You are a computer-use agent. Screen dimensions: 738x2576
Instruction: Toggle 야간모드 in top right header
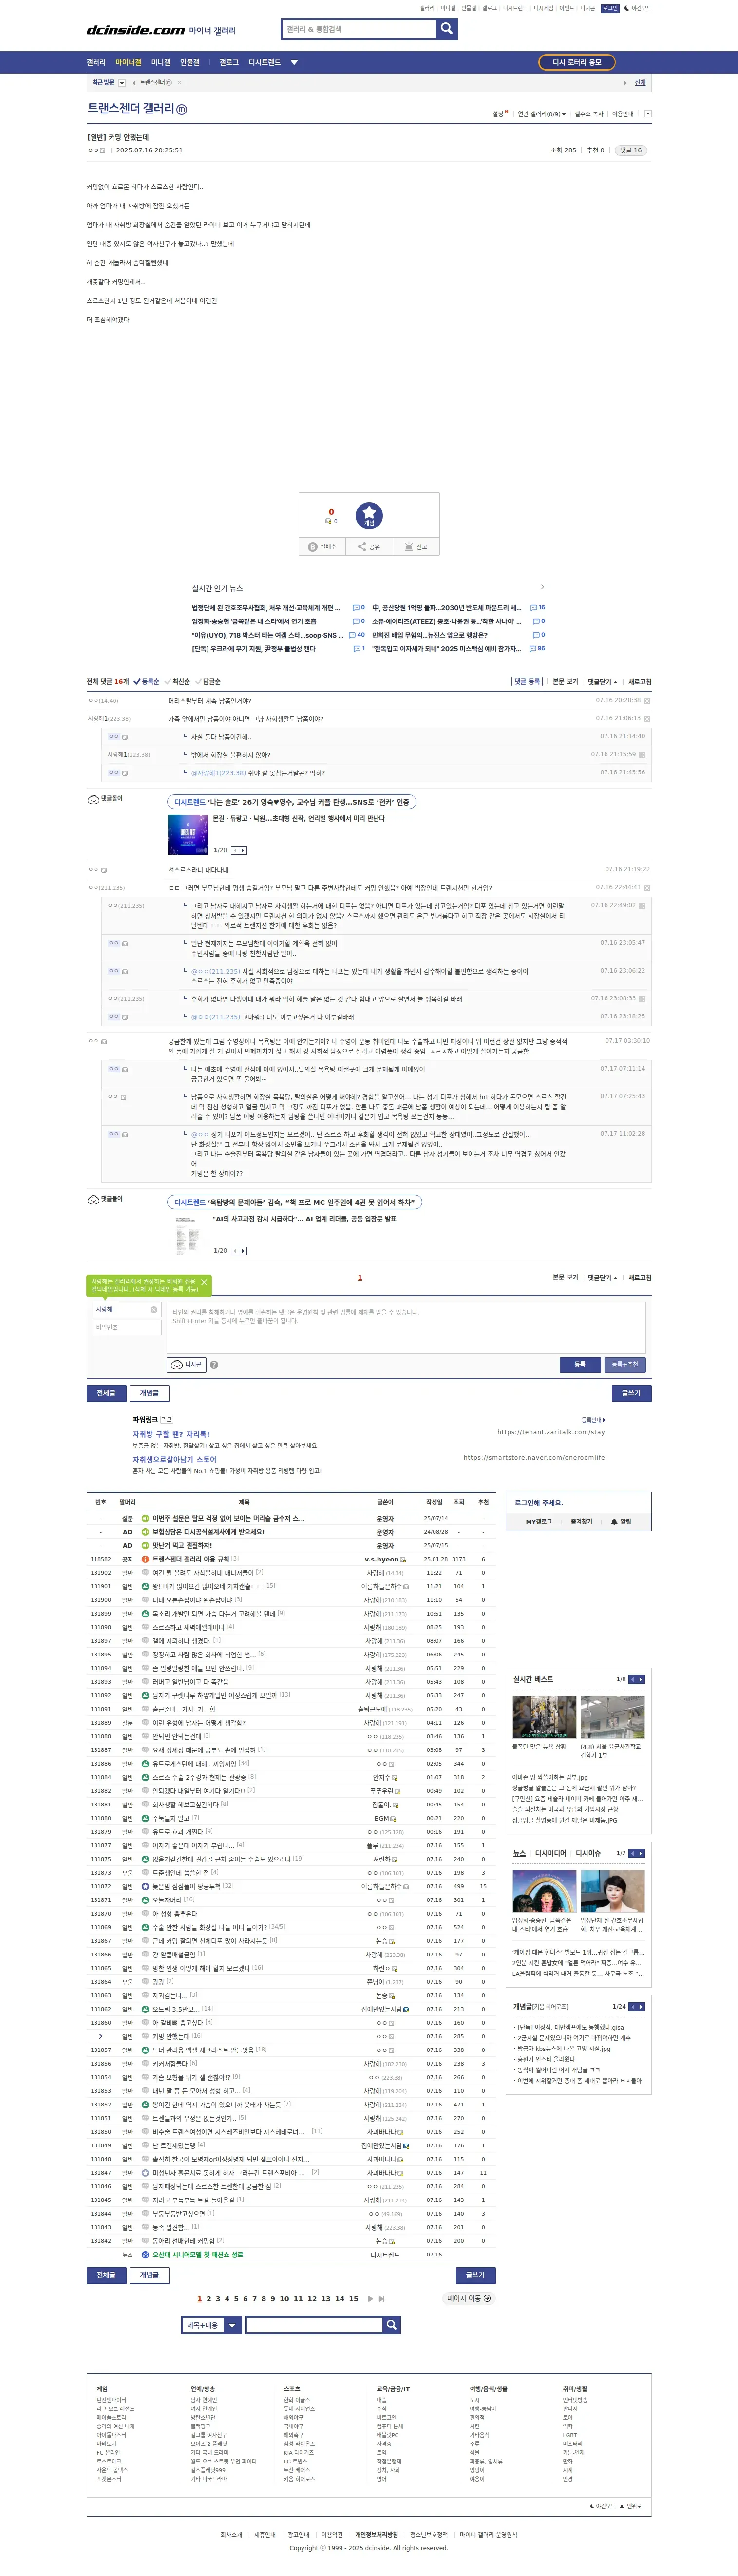point(637,8)
